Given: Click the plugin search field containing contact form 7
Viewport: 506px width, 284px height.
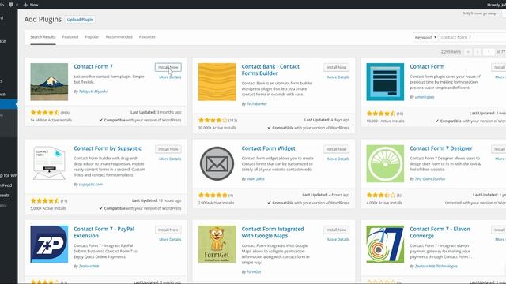Looking at the screenshot, I should (x=473, y=37).
